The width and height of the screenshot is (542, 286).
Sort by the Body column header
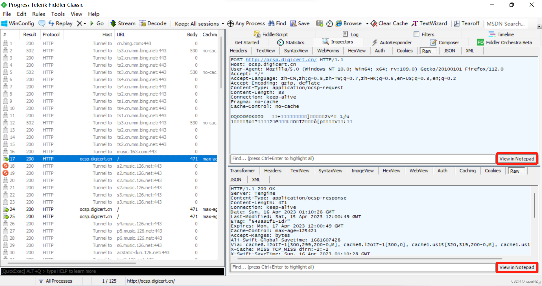189,34
